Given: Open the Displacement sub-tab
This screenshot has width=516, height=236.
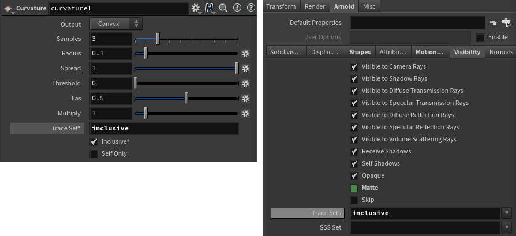Looking at the screenshot, I should (x=325, y=52).
